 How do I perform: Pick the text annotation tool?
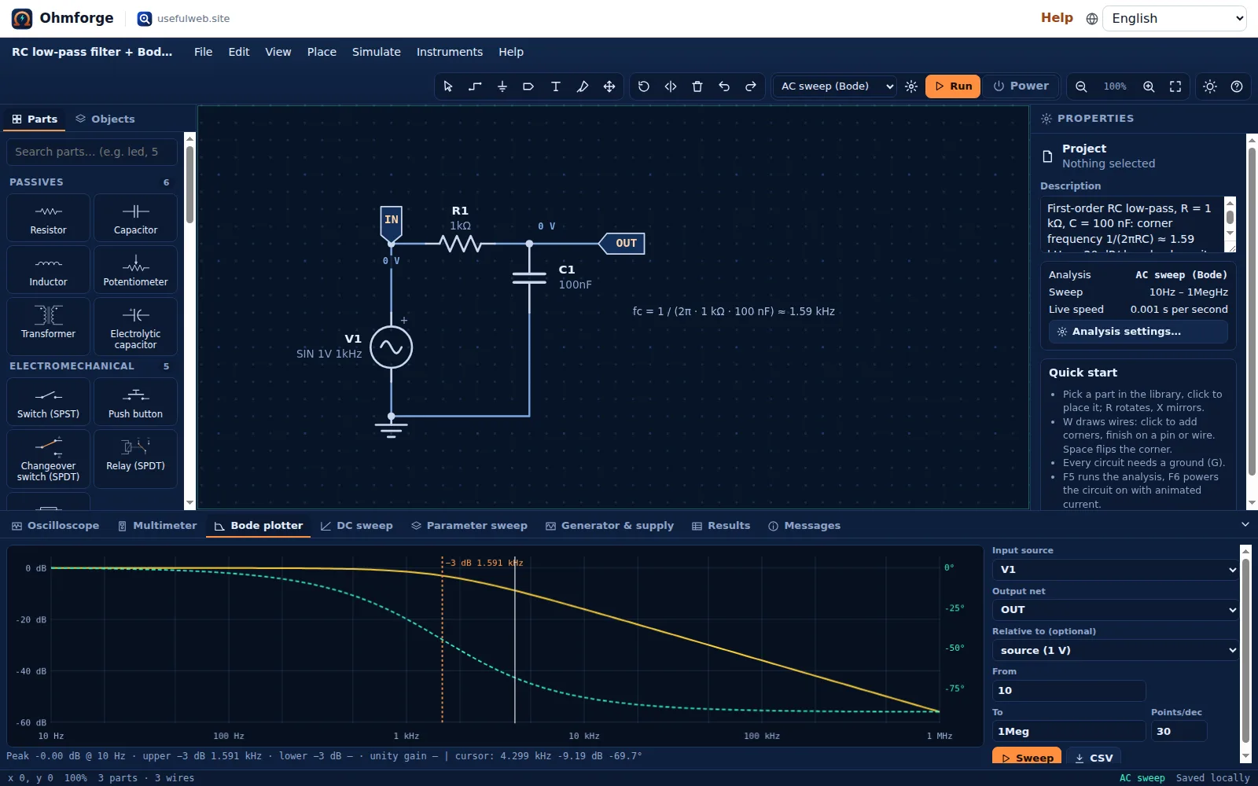555,86
